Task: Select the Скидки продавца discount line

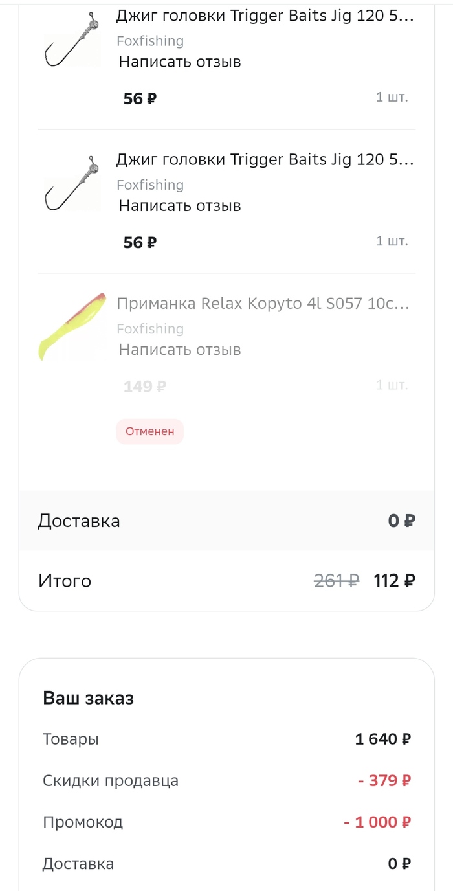Action: 111,781
